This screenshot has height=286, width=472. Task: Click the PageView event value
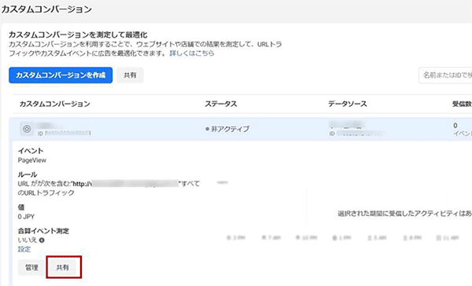(32, 160)
